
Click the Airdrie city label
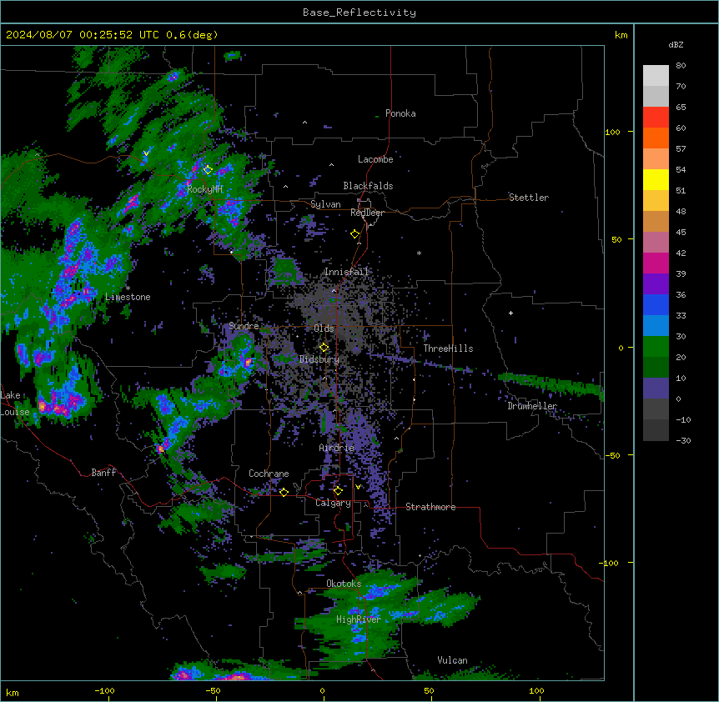point(337,448)
